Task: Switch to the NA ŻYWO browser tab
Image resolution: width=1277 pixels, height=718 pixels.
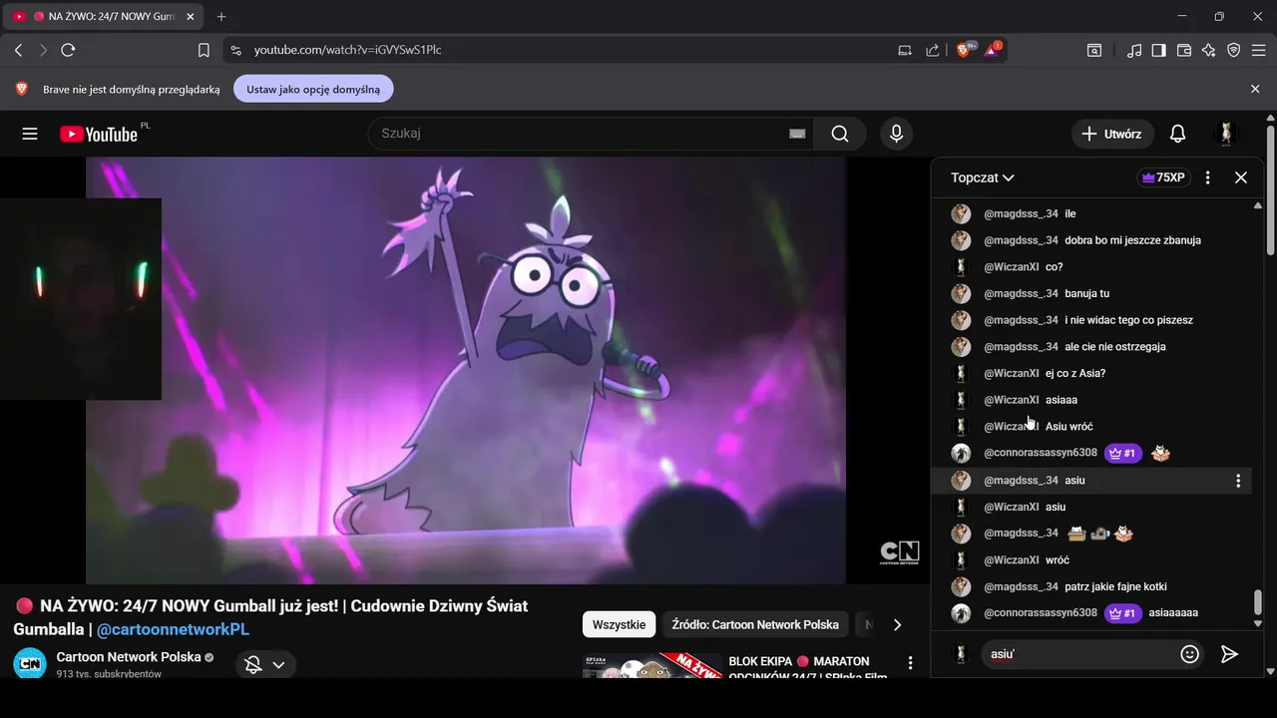Action: (x=102, y=17)
